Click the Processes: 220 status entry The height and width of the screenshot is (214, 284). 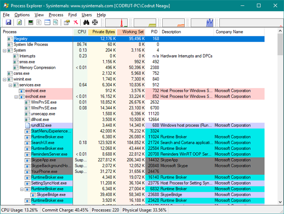coord(106,210)
